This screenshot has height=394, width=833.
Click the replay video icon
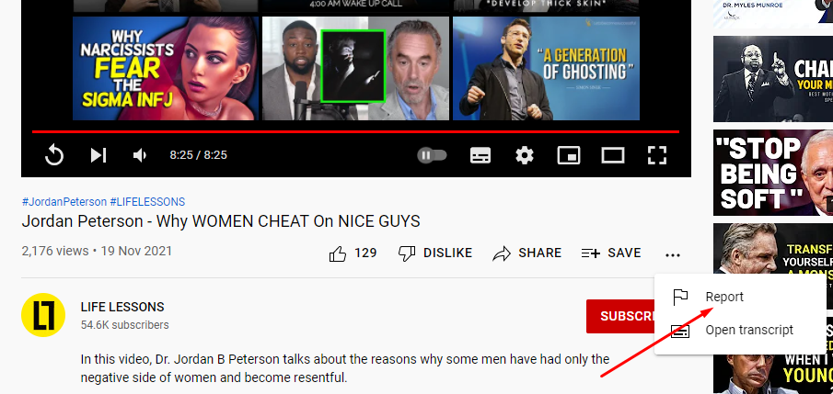(54, 155)
